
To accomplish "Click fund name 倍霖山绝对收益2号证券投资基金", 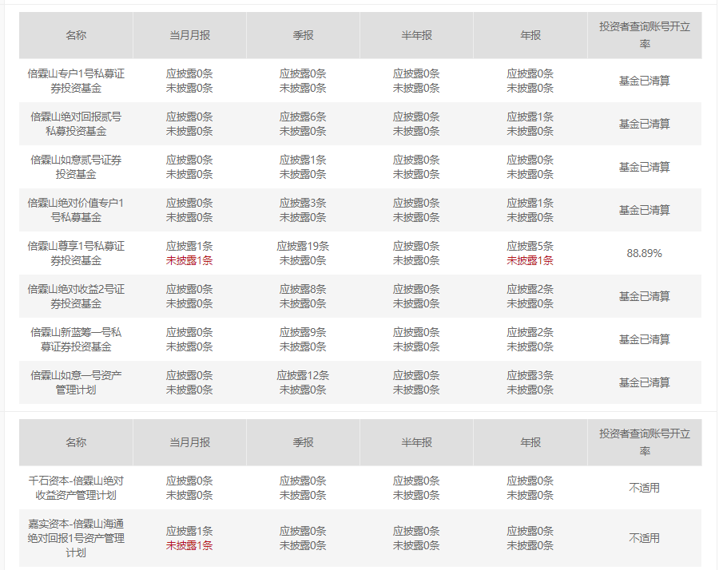I will pos(76,296).
